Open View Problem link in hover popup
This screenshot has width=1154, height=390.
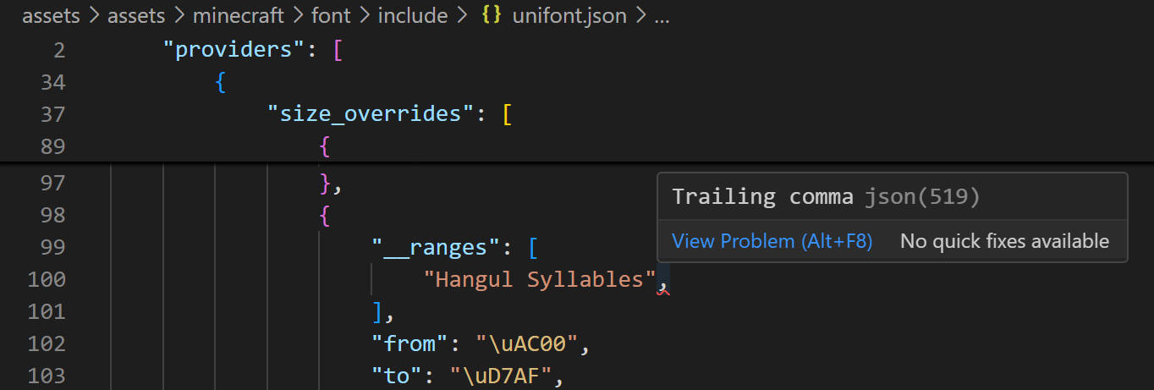coord(772,241)
